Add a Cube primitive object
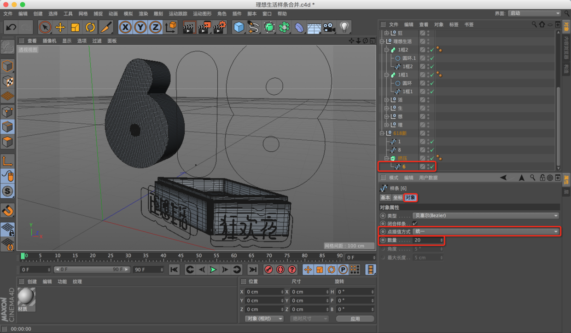 click(239, 27)
